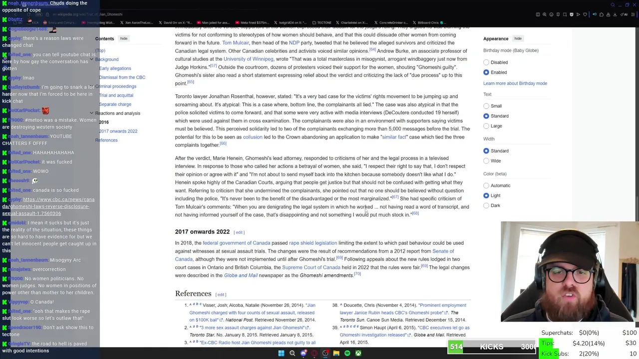Hide the Contents sidebar

point(123,38)
